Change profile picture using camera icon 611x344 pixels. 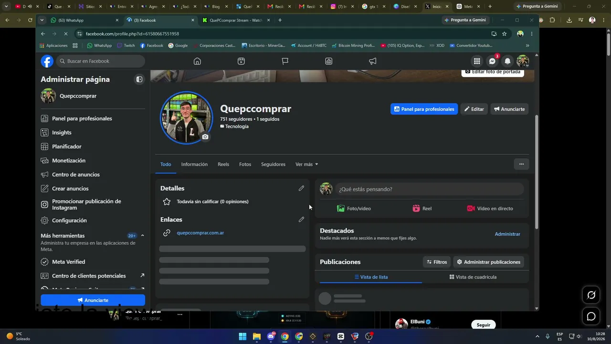(205, 137)
